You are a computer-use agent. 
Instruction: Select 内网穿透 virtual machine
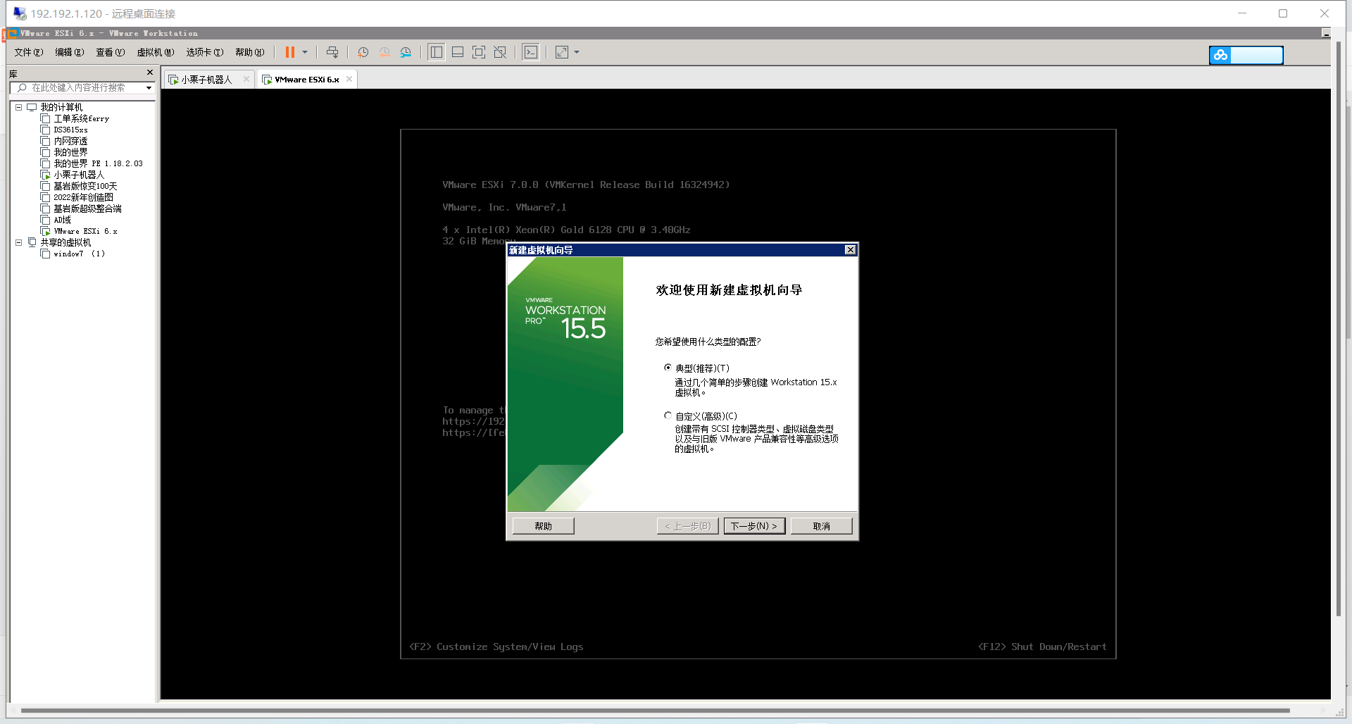[x=70, y=141]
